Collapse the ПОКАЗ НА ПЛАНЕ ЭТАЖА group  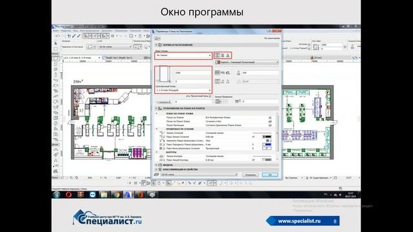[x=157, y=113]
